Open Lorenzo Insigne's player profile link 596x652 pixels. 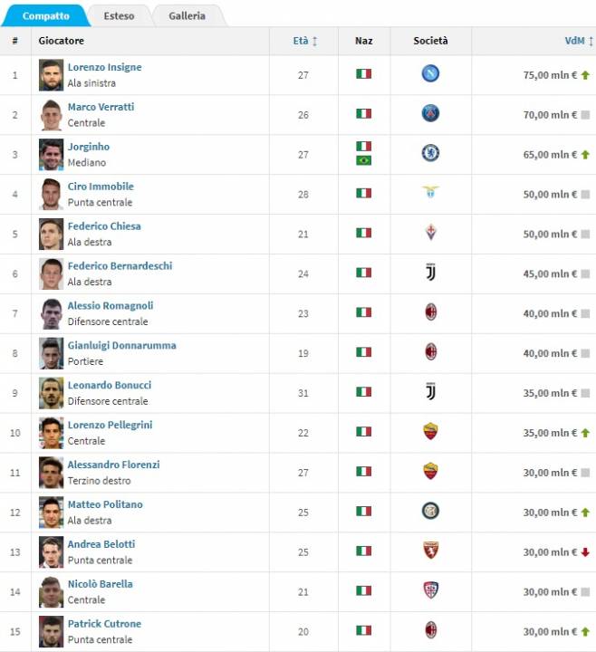pos(104,67)
